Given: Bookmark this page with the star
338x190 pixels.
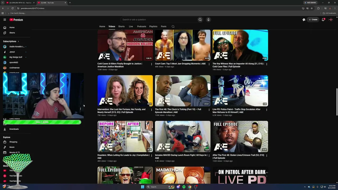Looking at the screenshot, I should pos(312,8).
